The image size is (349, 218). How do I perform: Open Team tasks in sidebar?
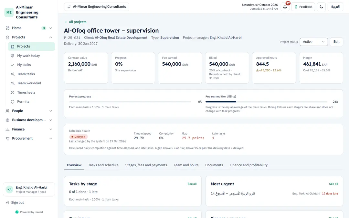pyautogui.click(x=31, y=74)
